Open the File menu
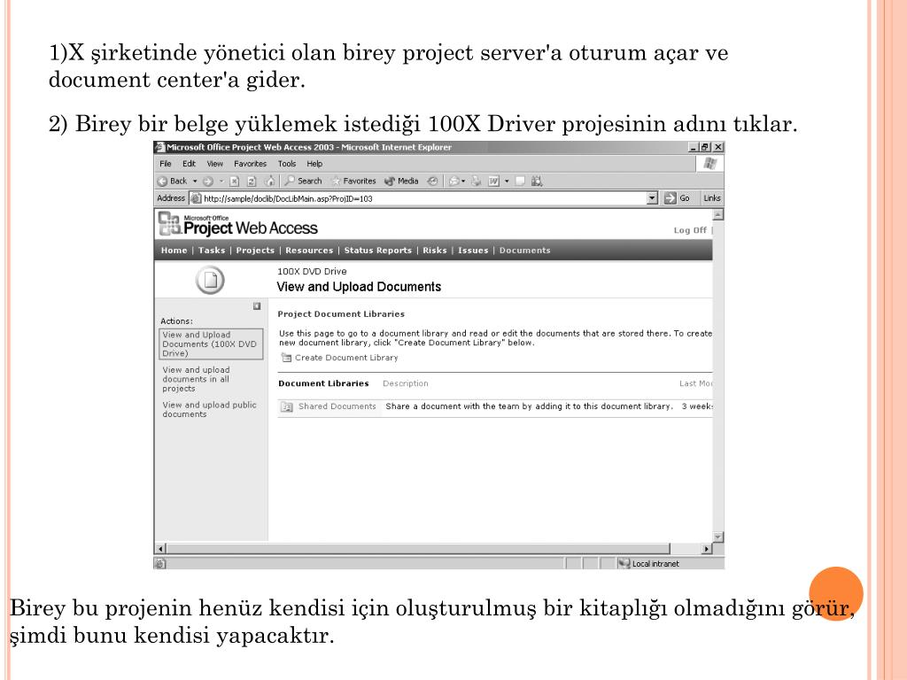Screen dimensions: 907x680 pos(166,164)
